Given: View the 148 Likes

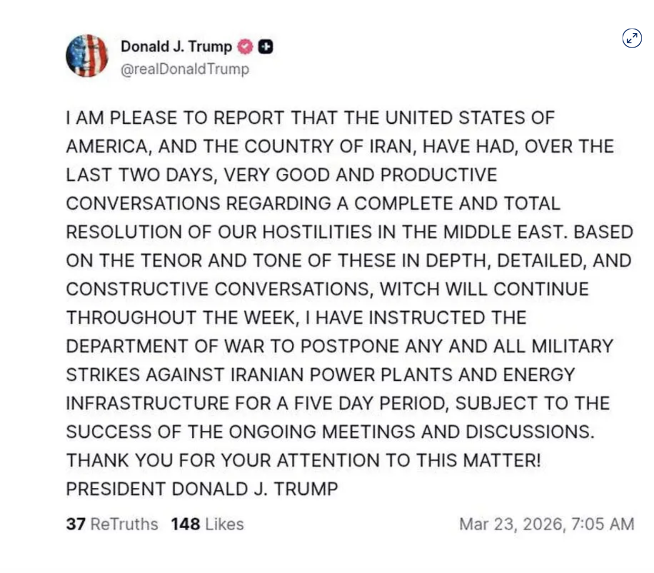Looking at the screenshot, I should [207, 524].
